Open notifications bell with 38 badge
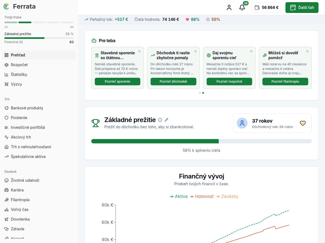The height and width of the screenshot is (243, 325). tap(242, 8)
